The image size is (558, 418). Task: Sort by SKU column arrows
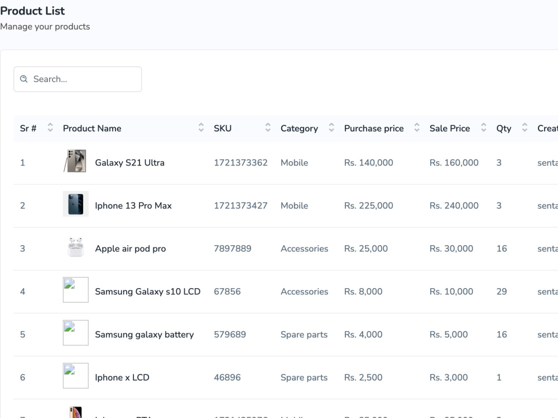(268, 127)
